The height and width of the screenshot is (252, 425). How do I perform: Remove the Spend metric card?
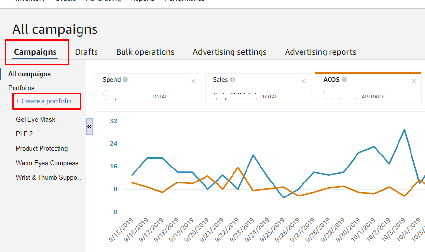coord(193,81)
